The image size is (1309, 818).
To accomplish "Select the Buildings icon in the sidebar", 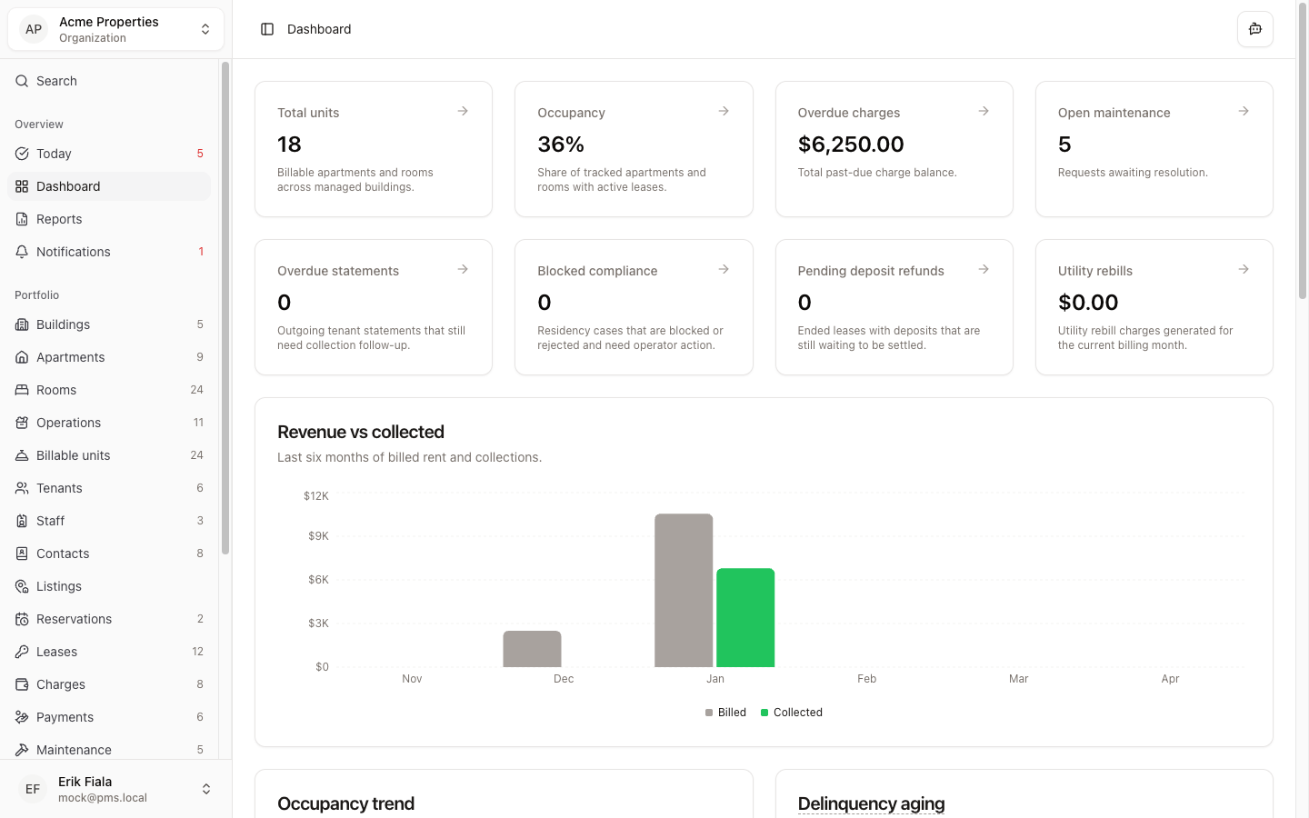I will coord(22,324).
